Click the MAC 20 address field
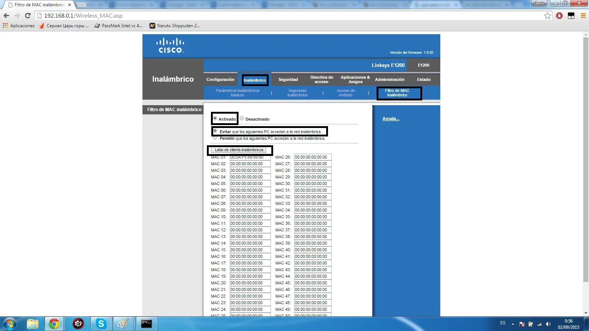 (250, 283)
